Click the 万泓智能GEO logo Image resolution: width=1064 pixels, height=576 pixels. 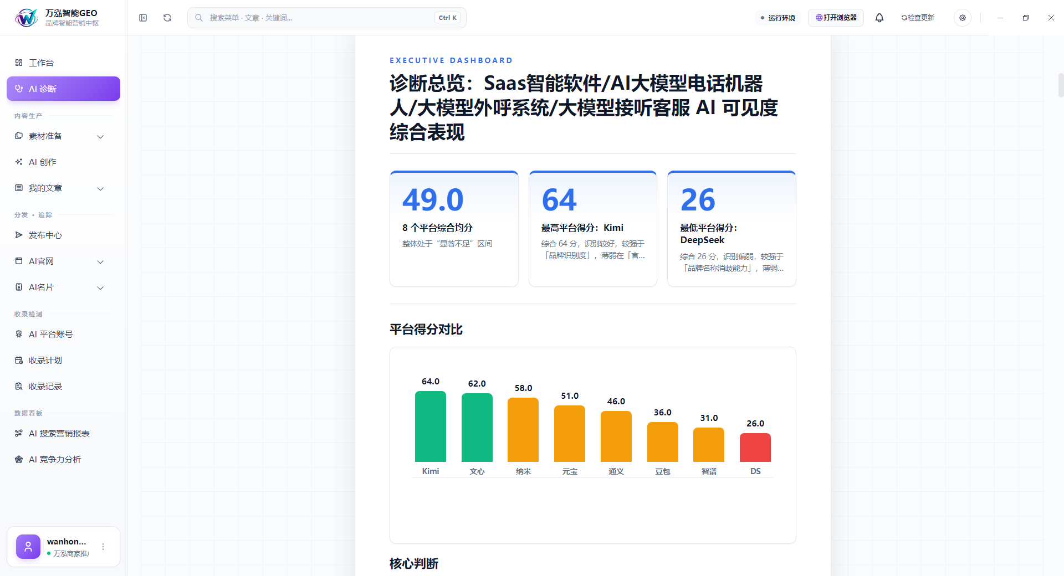[x=27, y=18]
